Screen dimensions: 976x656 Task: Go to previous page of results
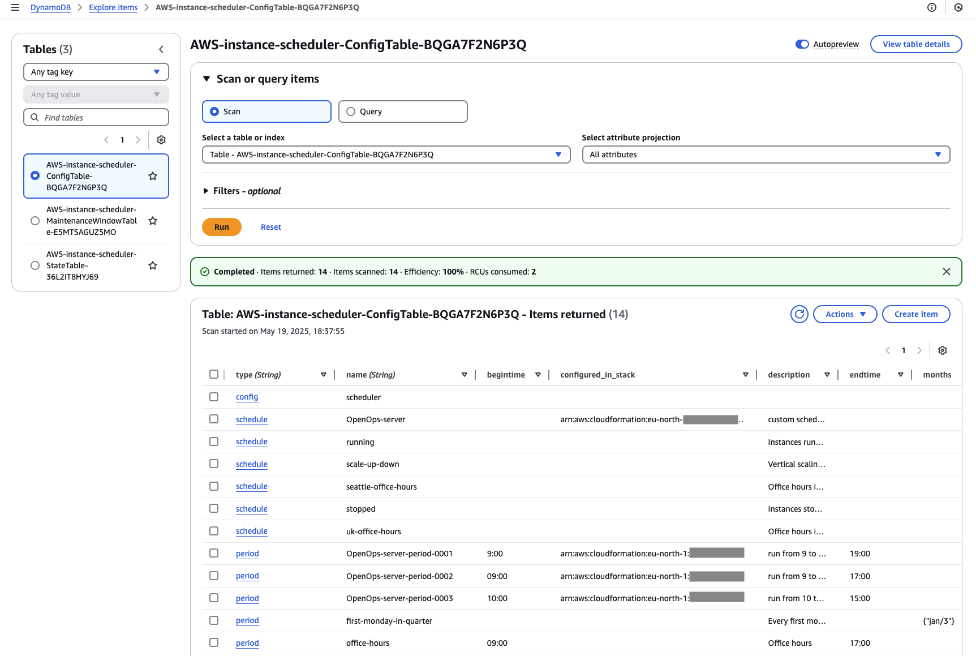[x=888, y=350]
